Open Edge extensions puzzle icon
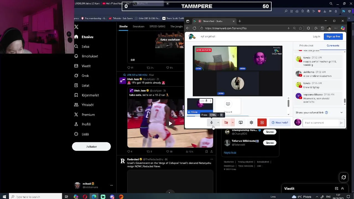The image size is (354, 199). tap(308, 28)
